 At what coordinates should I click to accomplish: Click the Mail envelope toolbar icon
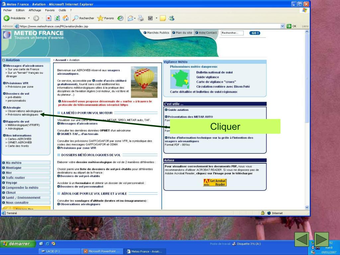coord(130,18)
